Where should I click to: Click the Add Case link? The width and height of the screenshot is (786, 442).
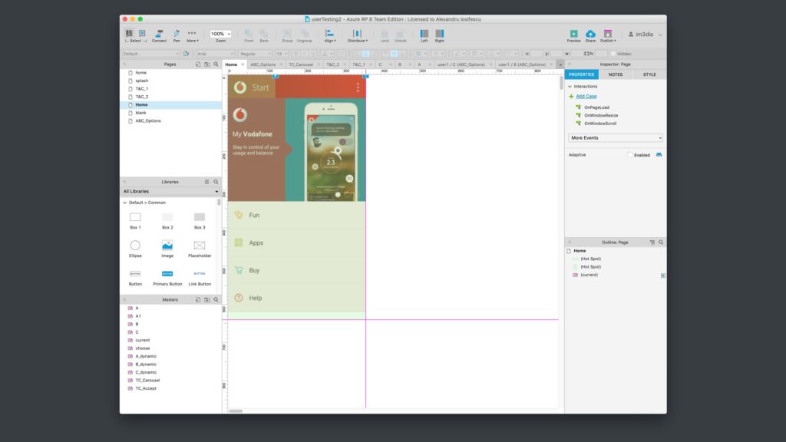[x=586, y=97]
